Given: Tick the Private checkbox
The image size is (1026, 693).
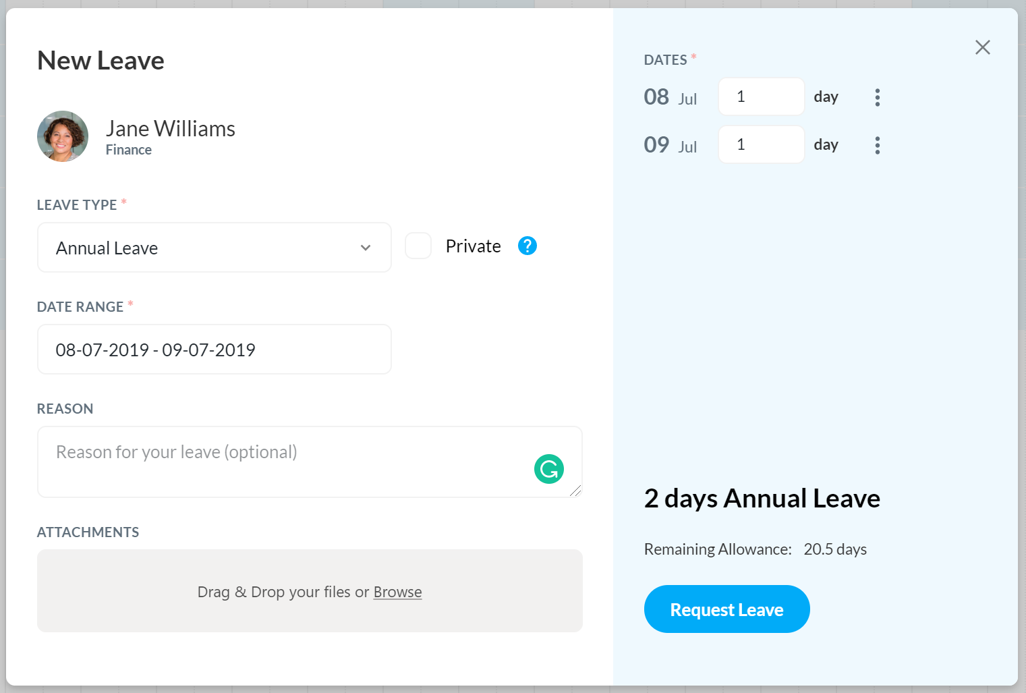Looking at the screenshot, I should click(418, 246).
